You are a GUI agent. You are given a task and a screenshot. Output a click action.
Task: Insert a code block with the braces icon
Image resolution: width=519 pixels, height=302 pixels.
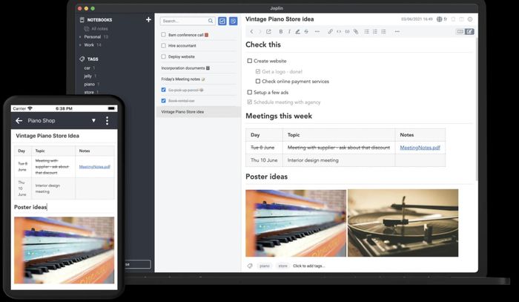(347, 31)
